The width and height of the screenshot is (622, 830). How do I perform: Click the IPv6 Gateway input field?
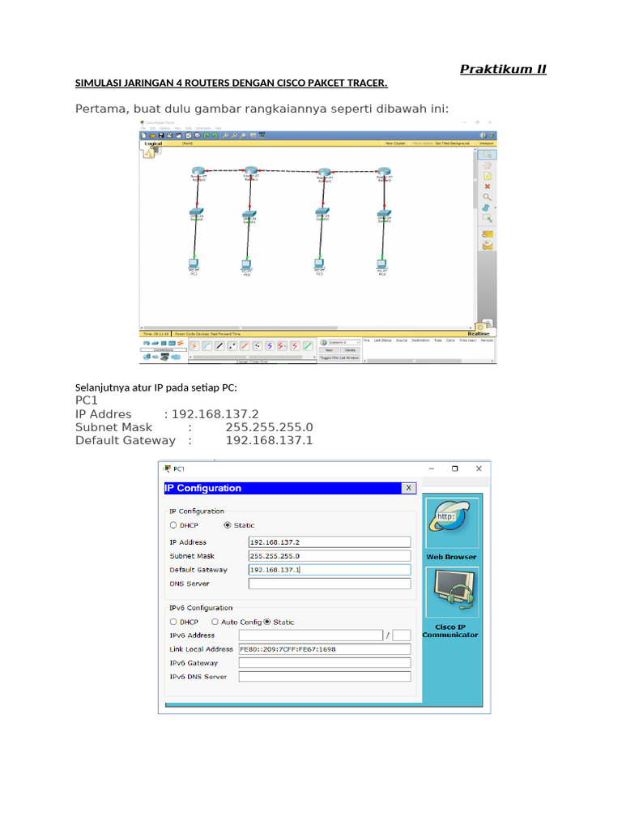click(325, 663)
